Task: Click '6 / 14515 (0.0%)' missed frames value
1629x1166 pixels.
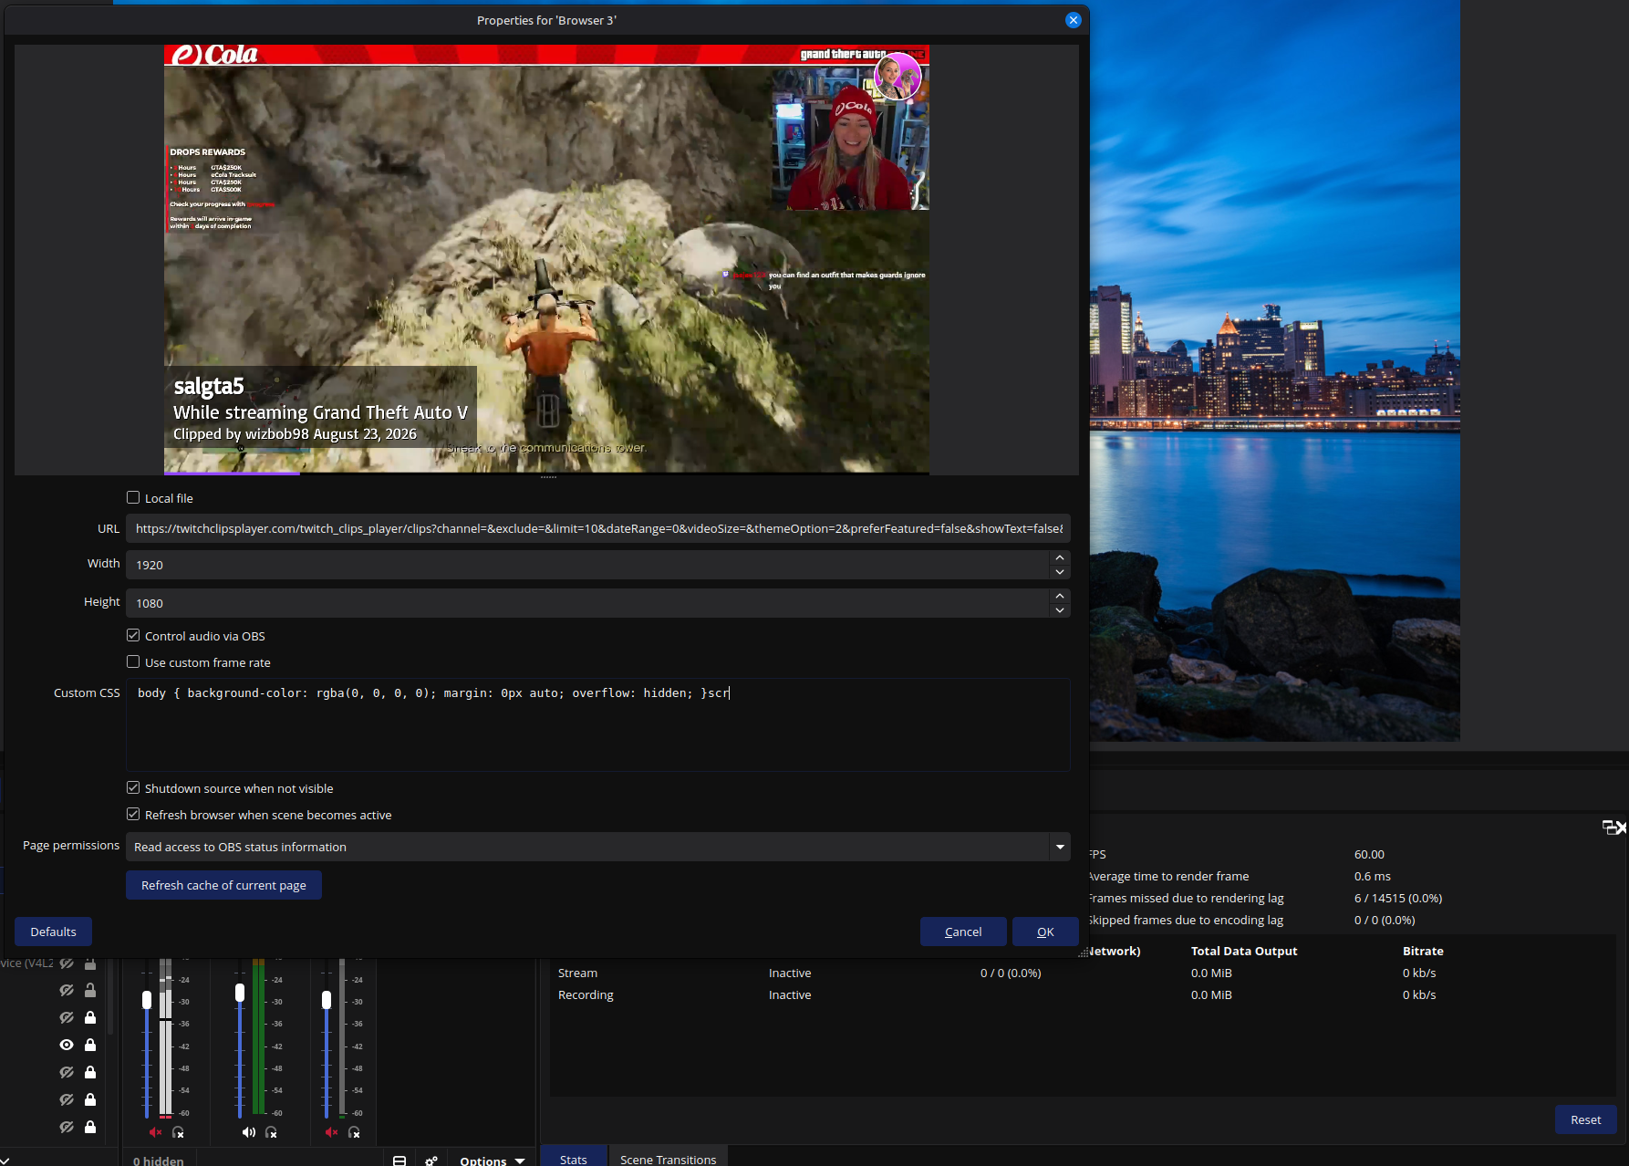Action: tap(1398, 898)
